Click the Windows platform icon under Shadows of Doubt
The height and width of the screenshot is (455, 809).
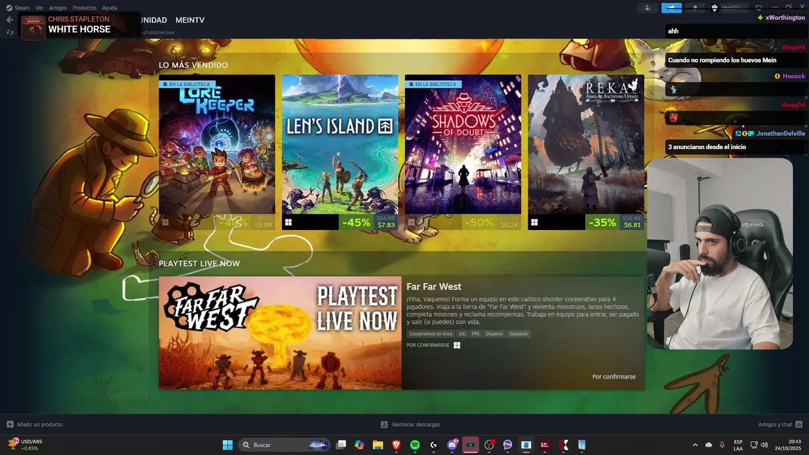click(x=411, y=222)
